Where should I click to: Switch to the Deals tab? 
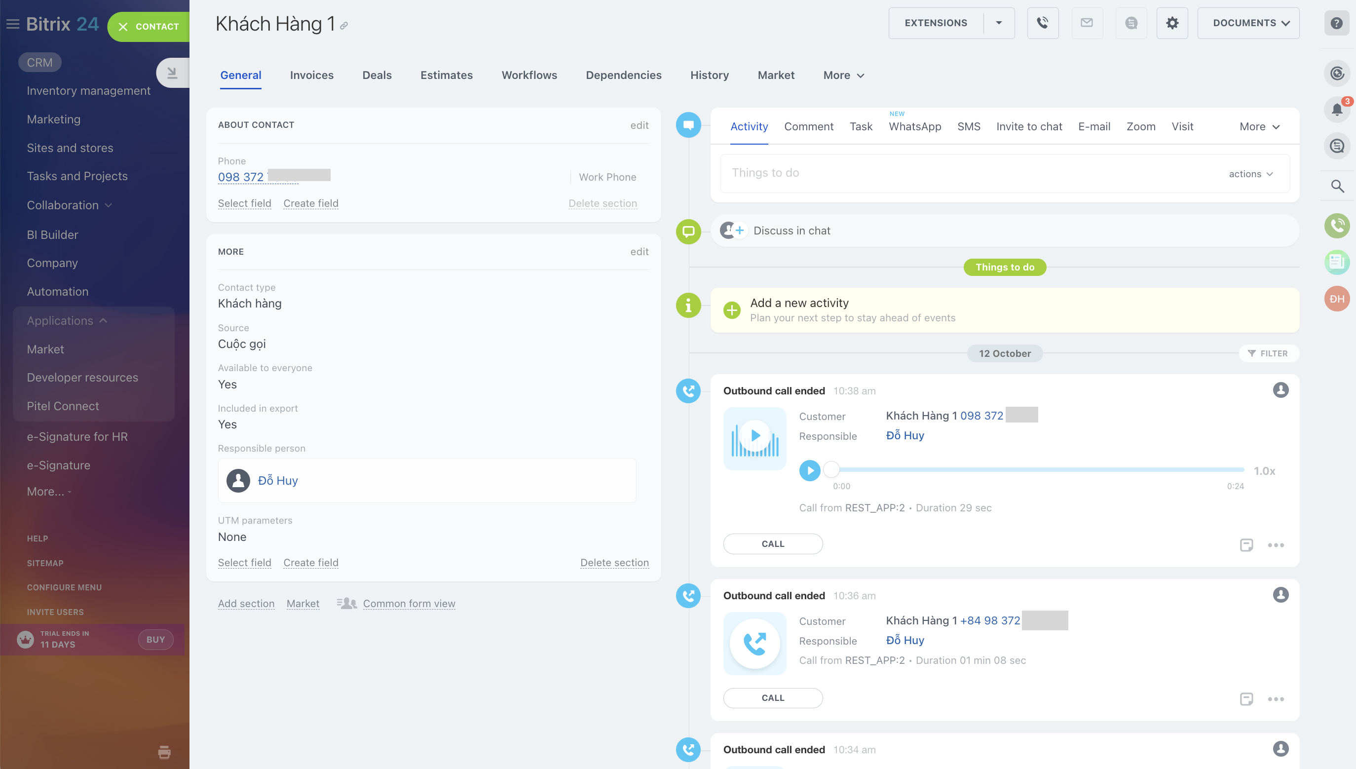[x=377, y=75]
